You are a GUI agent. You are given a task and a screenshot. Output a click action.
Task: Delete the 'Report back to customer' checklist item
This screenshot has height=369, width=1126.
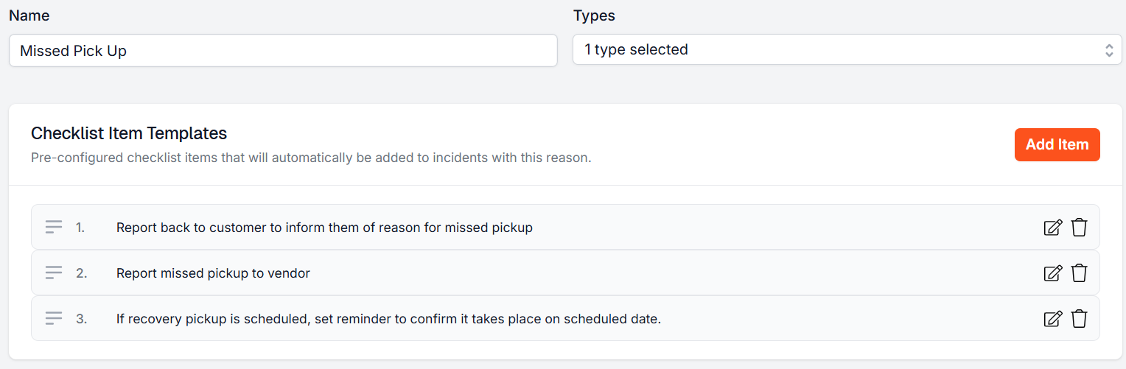[1079, 228]
